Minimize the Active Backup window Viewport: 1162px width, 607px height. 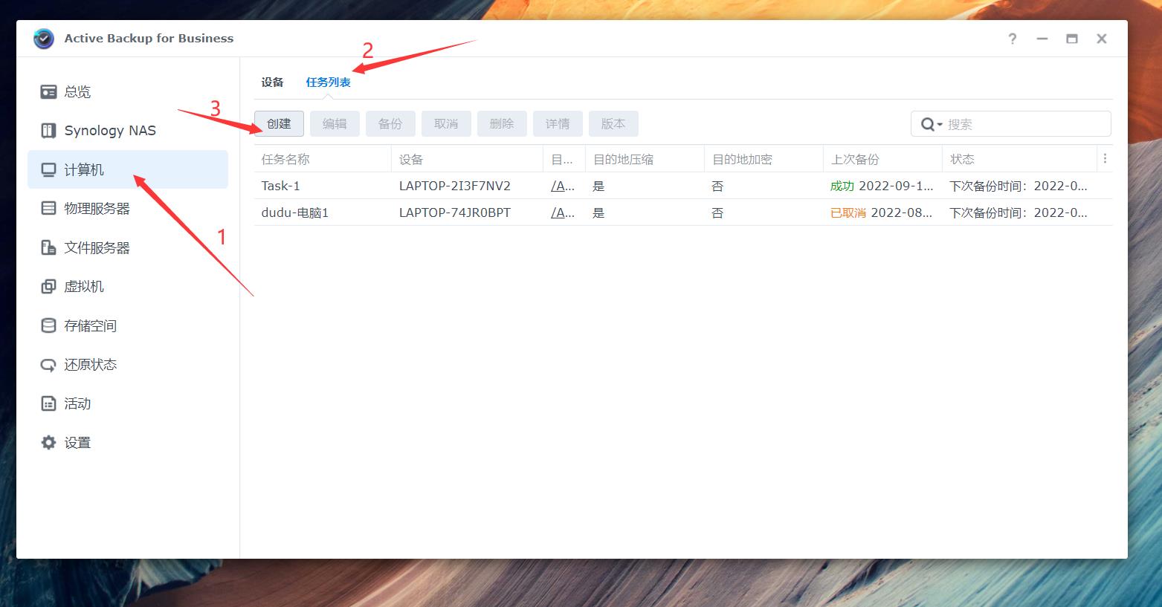point(1042,39)
